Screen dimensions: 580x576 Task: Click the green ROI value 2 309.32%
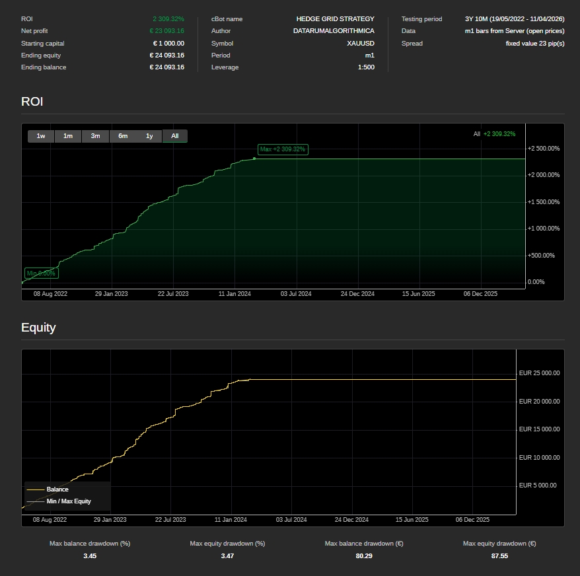click(169, 19)
